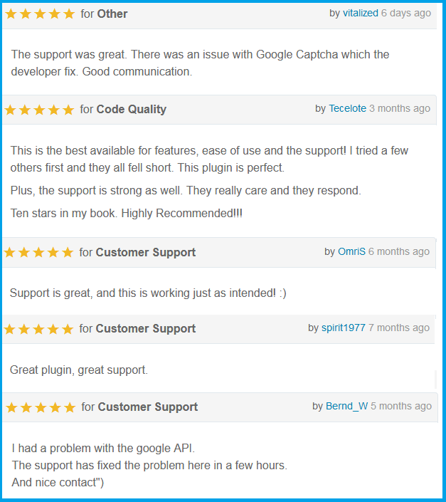Click the first star in OmriS's review rating
Viewport: 446px width, 502px height.
(x=10, y=253)
